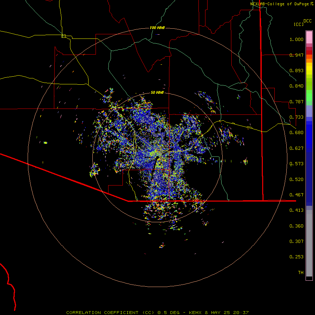Click the KEMX station identifier in caption
This screenshot has height=315, width=315.
[195, 313]
